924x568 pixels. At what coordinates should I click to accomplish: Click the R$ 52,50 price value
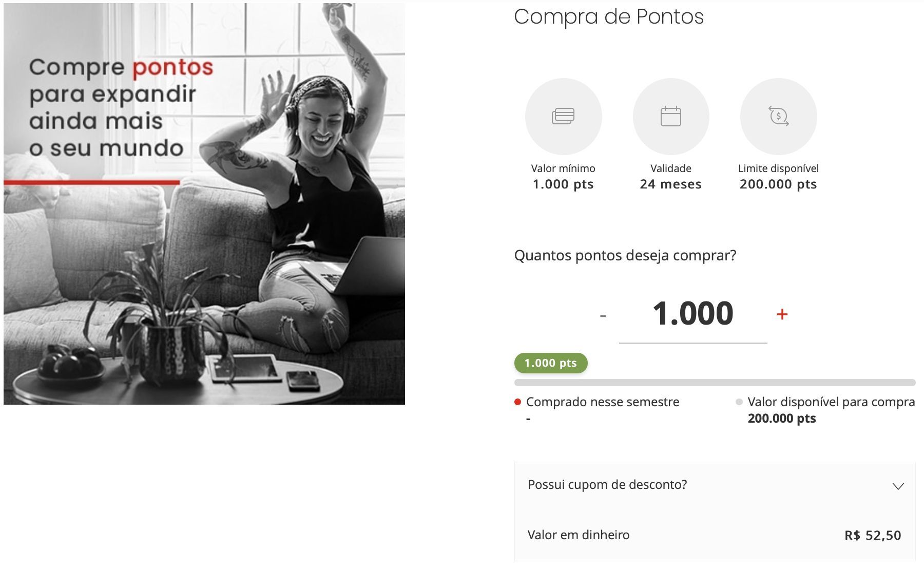873,535
